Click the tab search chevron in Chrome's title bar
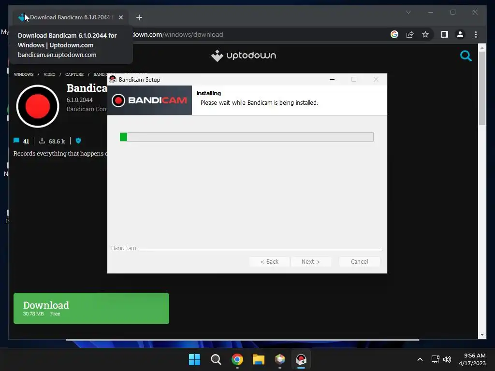The width and height of the screenshot is (495, 371). point(408,12)
